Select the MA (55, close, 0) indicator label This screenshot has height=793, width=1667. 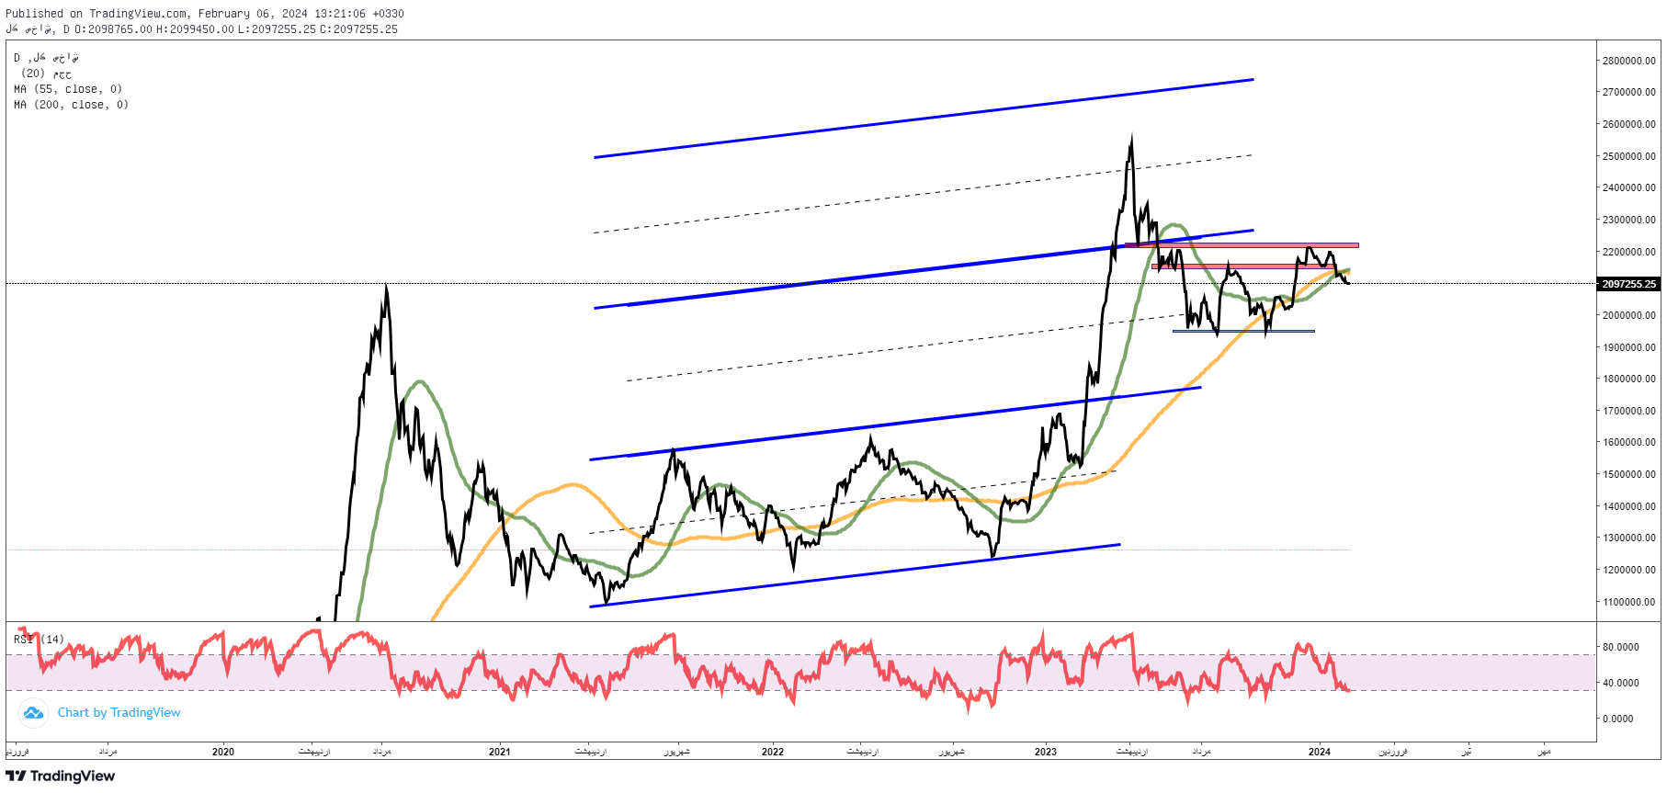click(68, 89)
